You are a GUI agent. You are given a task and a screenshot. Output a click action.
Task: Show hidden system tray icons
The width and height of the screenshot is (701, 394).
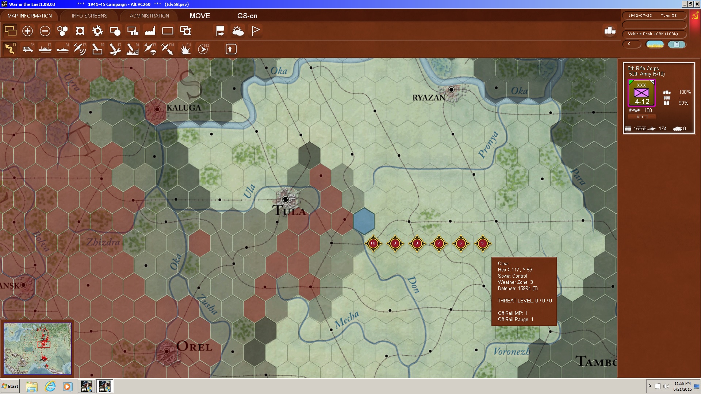[x=650, y=386]
